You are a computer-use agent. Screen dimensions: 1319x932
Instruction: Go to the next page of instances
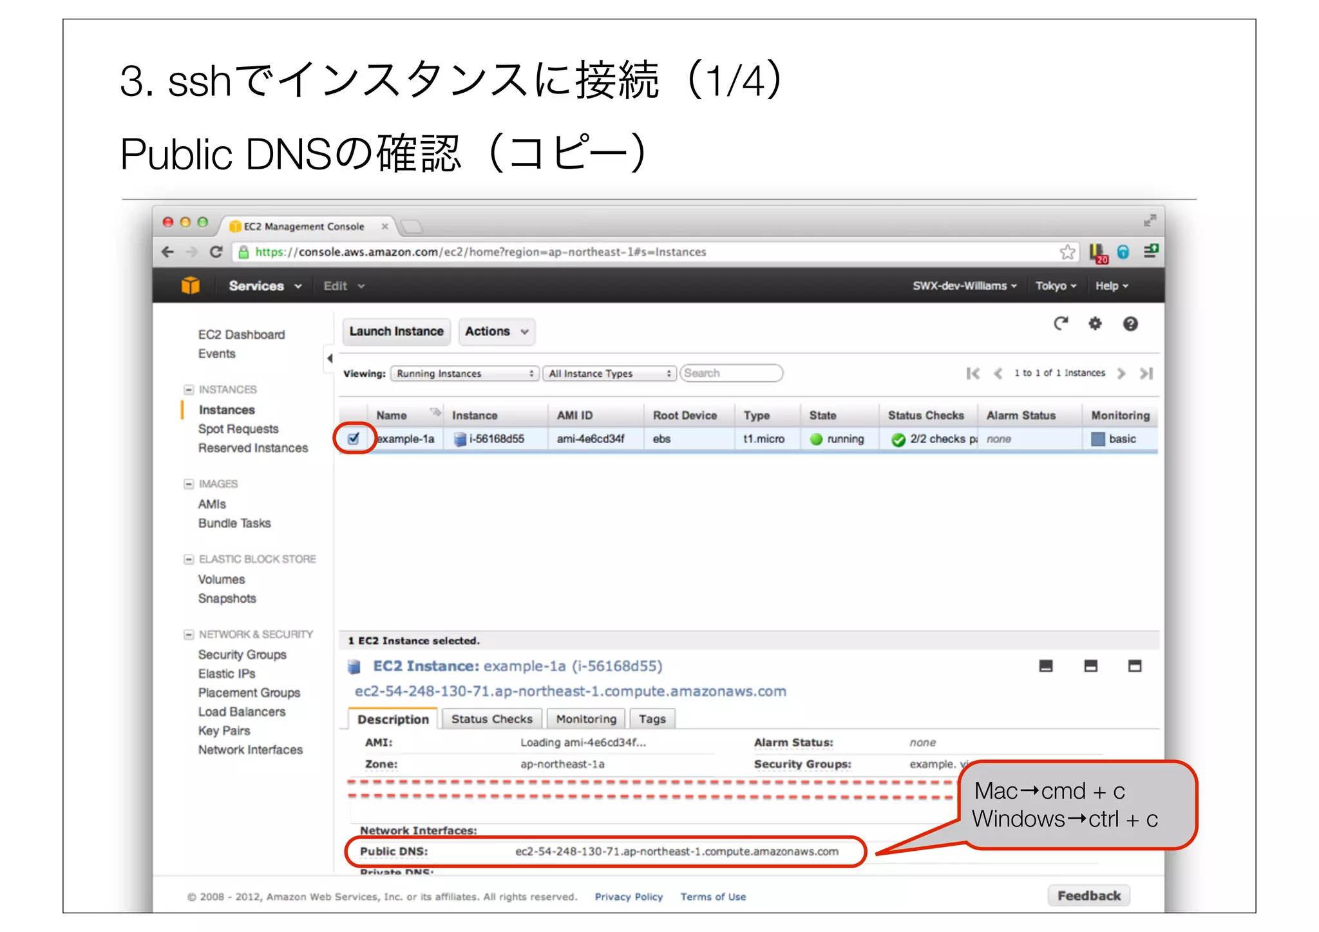1121,374
